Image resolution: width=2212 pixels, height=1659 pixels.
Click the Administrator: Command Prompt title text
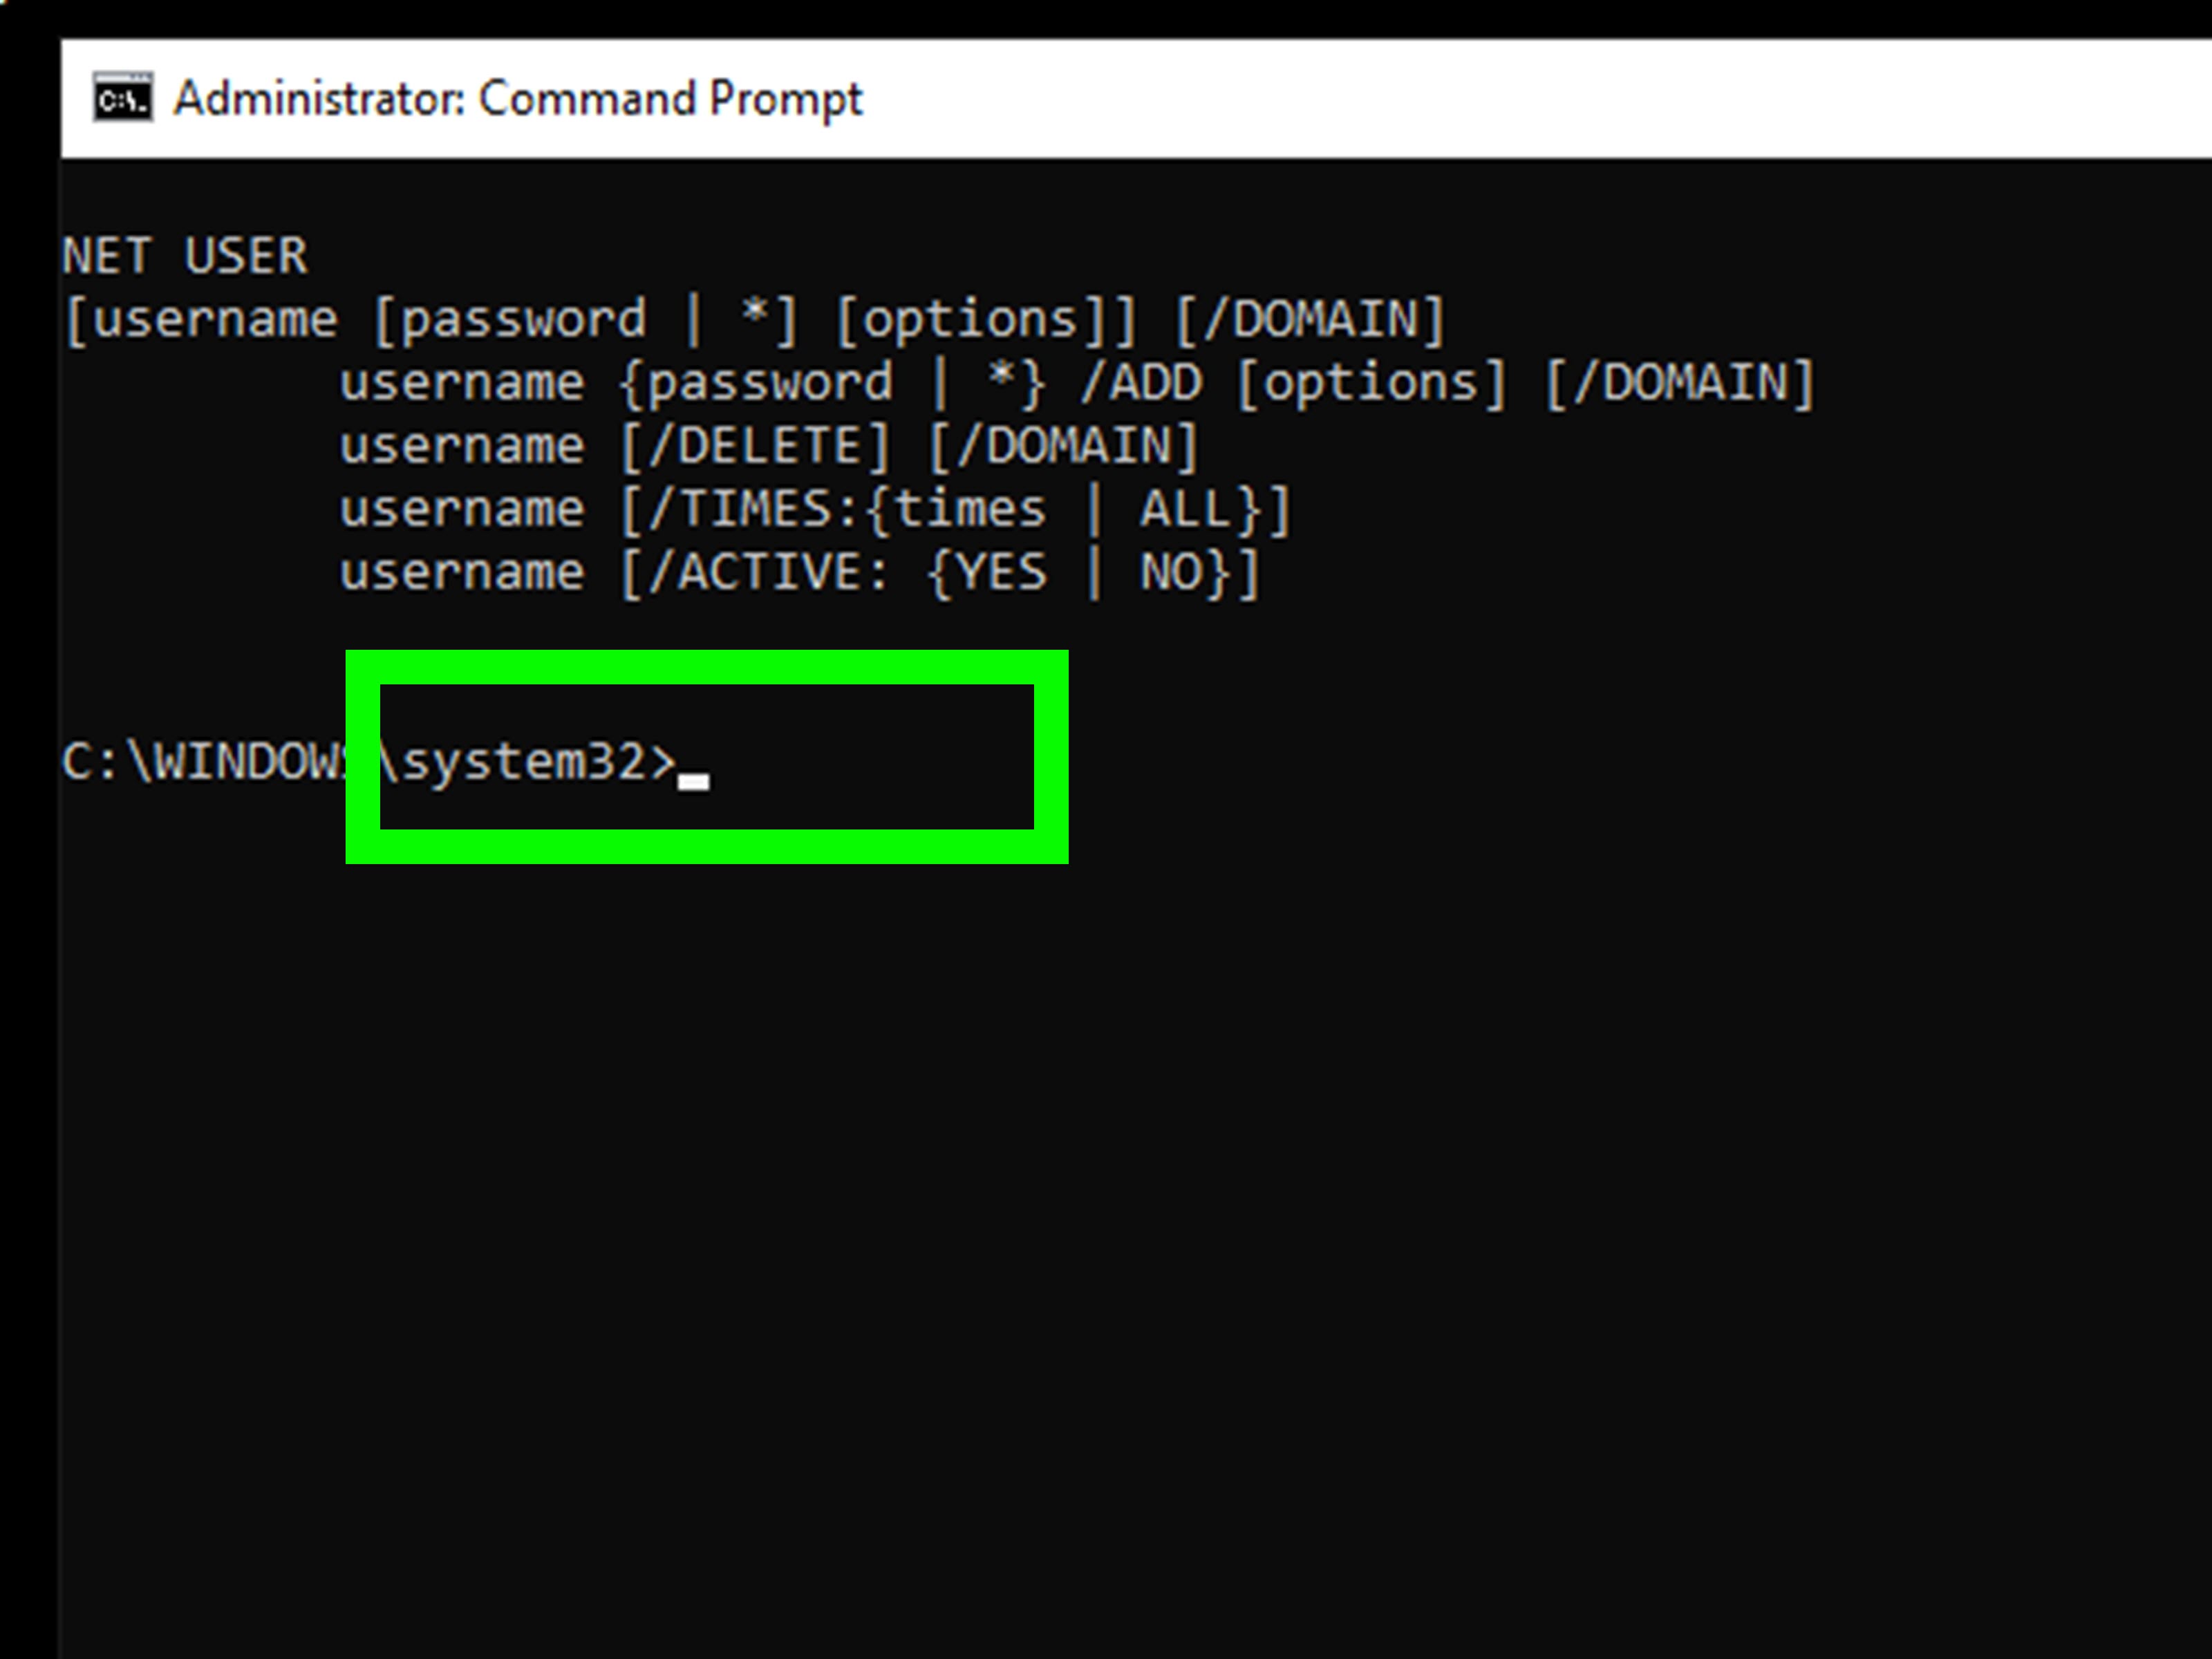[517, 99]
